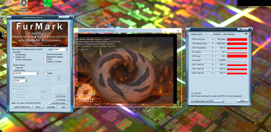The width and height of the screenshot is (271, 132).
Task: Close the FurMark Startup Options window
Action: pos(71,17)
